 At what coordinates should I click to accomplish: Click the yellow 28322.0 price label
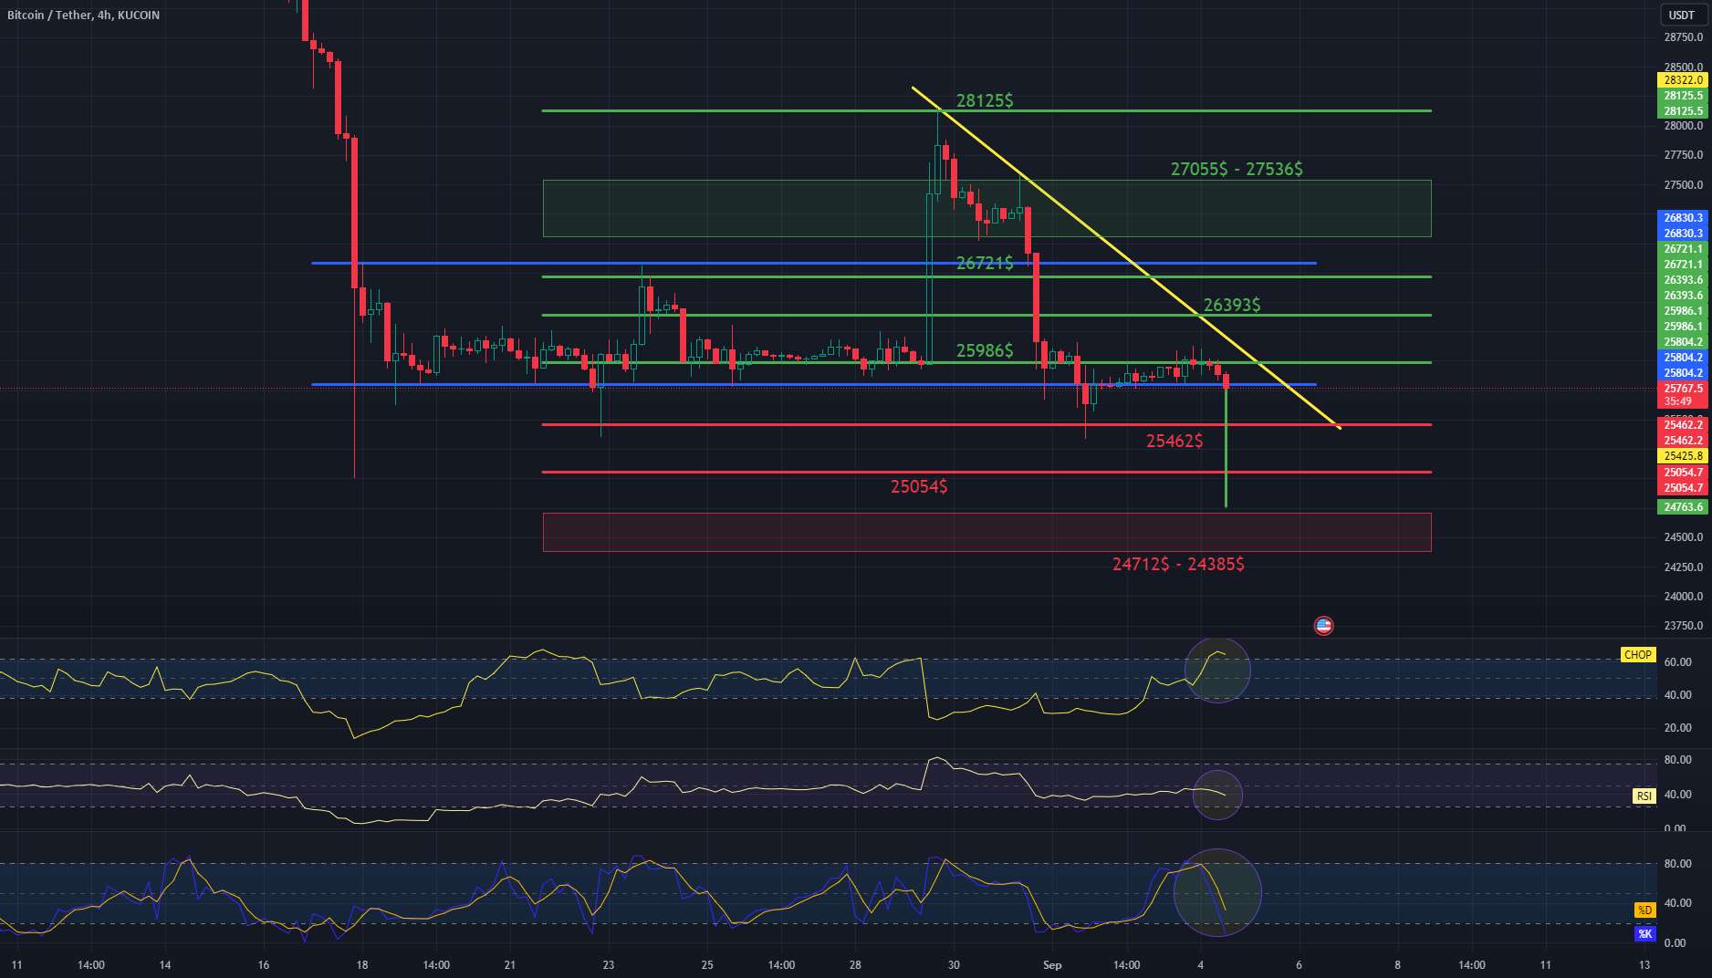point(1684,80)
